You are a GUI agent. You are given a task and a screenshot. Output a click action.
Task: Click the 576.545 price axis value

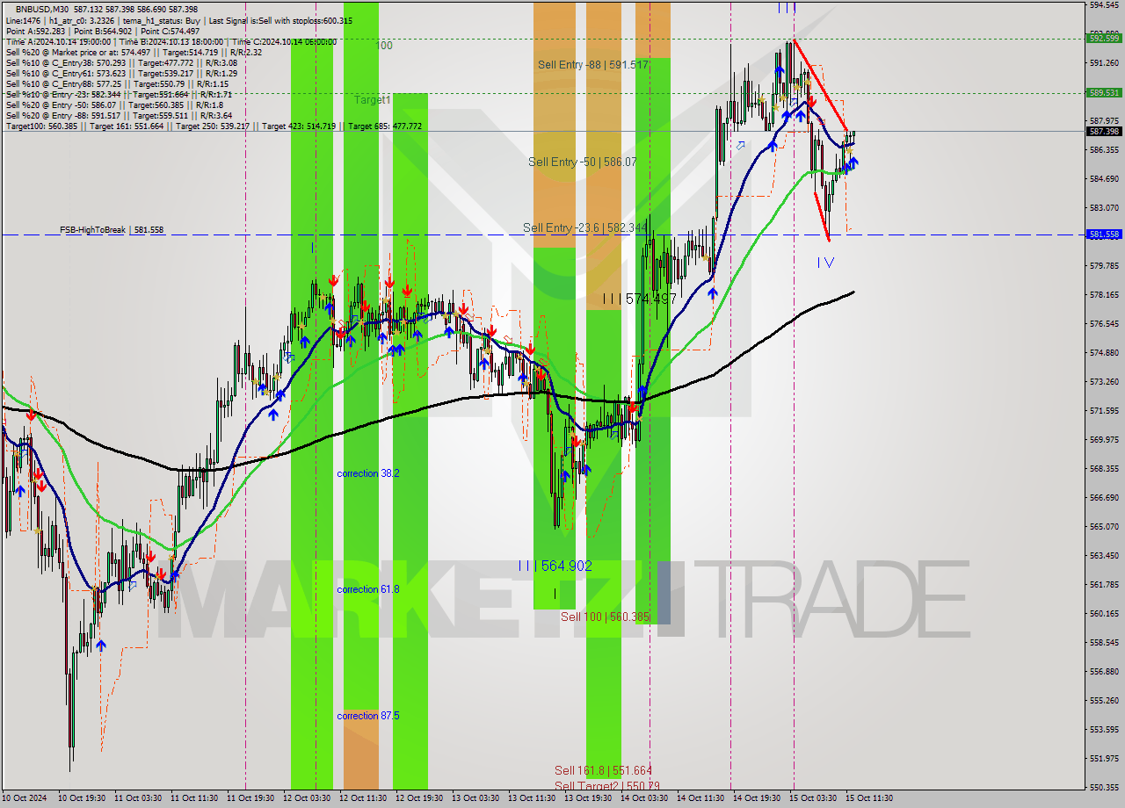(1104, 323)
